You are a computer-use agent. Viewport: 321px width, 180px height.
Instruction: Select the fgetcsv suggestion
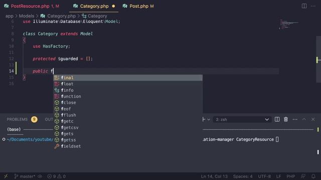click(x=128, y=127)
